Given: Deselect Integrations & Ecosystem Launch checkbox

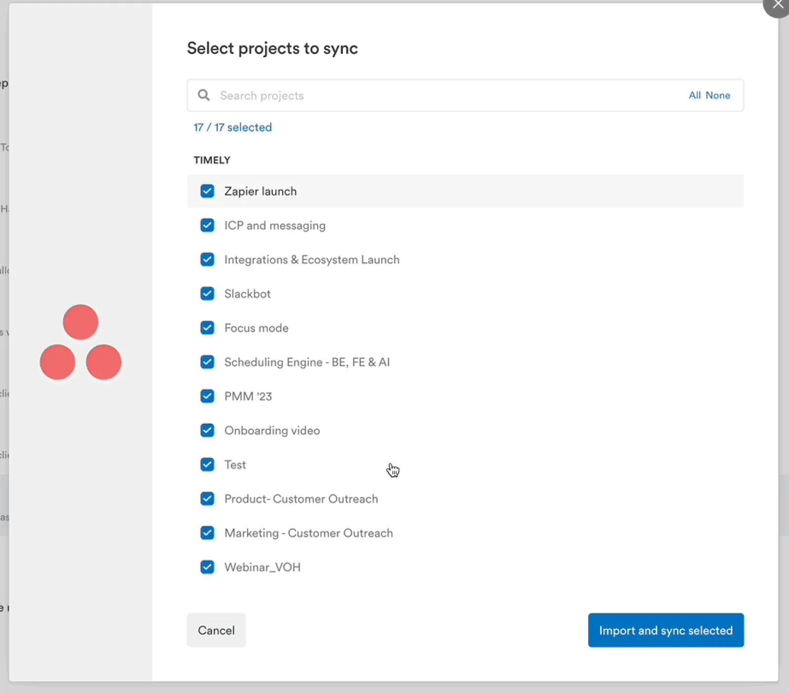Looking at the screenshot, I should click(x=208, y=260).
